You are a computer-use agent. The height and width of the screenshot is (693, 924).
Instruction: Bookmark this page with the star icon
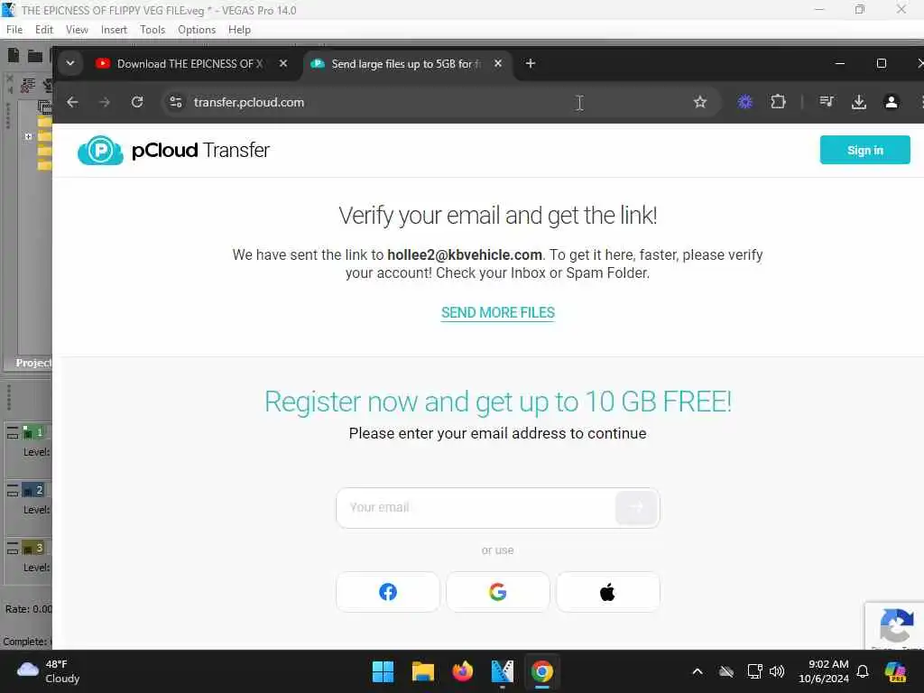[x=700, y=102]
